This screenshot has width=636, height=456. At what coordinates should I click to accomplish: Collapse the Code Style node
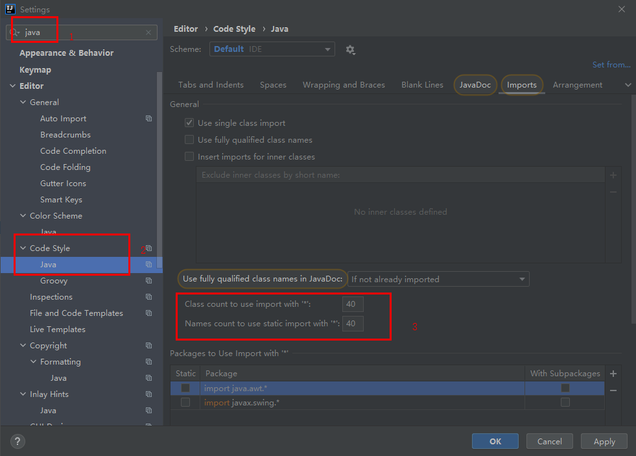tap(23, 248)
